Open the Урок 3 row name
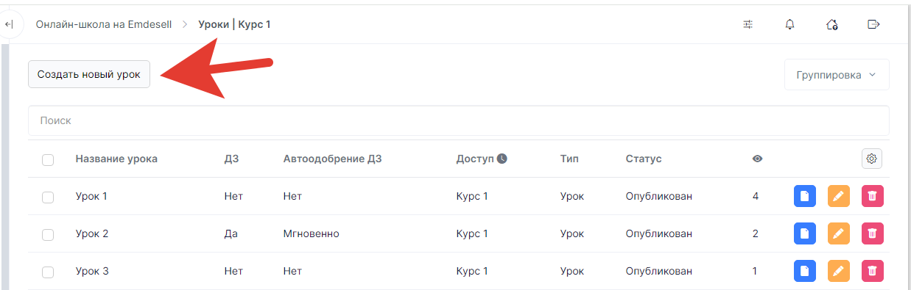Viewport: 911px width, 290px height. 92,271
